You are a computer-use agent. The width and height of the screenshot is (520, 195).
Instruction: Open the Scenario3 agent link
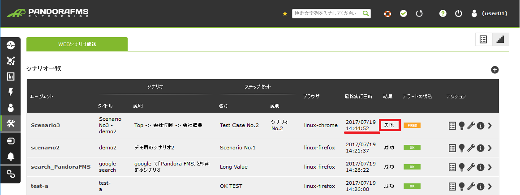(x=45, y=126)
